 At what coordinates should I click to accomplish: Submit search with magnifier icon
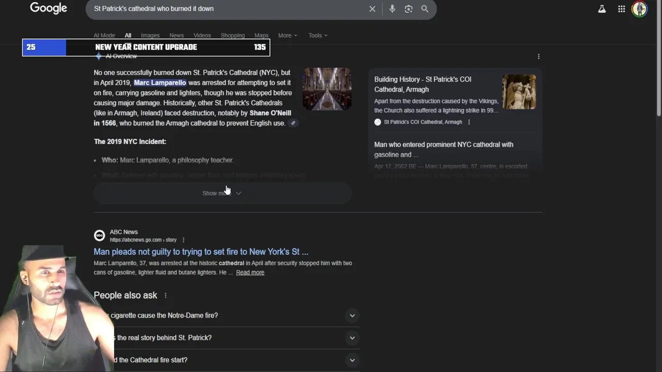point(425,9)
